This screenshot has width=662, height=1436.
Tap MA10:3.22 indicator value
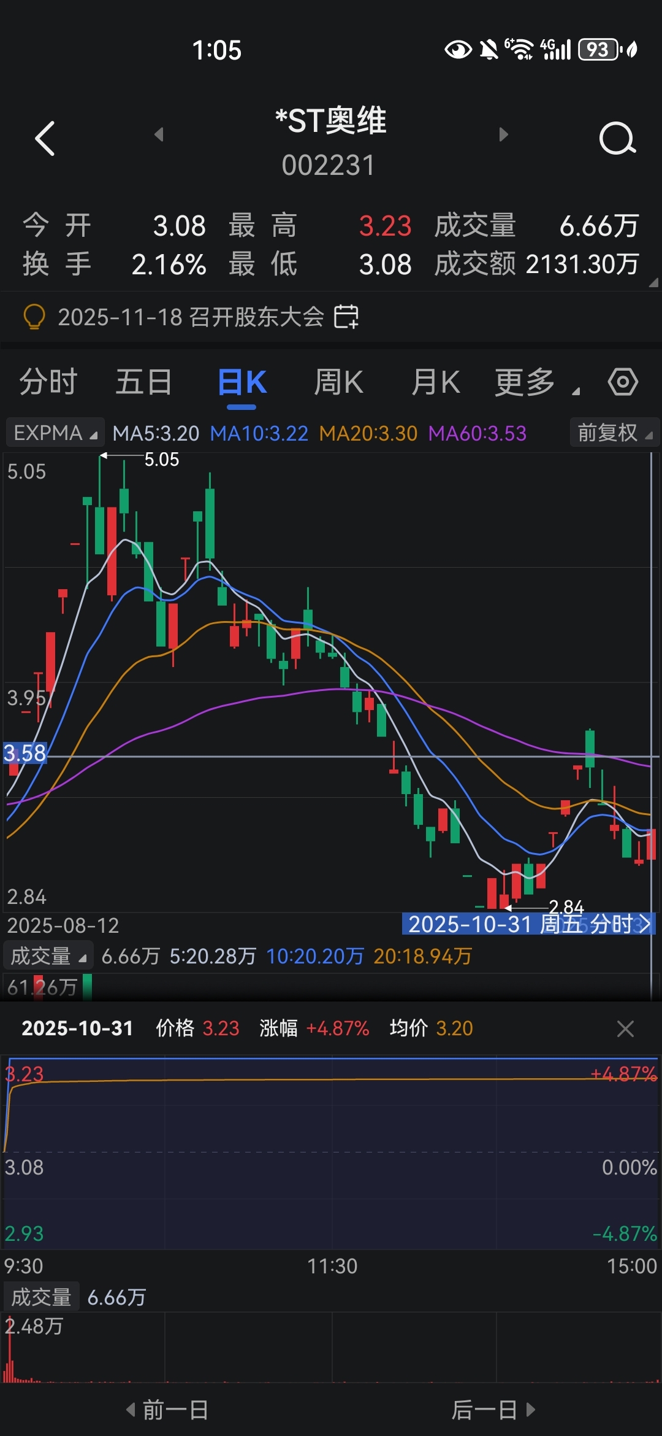[259, 433]
